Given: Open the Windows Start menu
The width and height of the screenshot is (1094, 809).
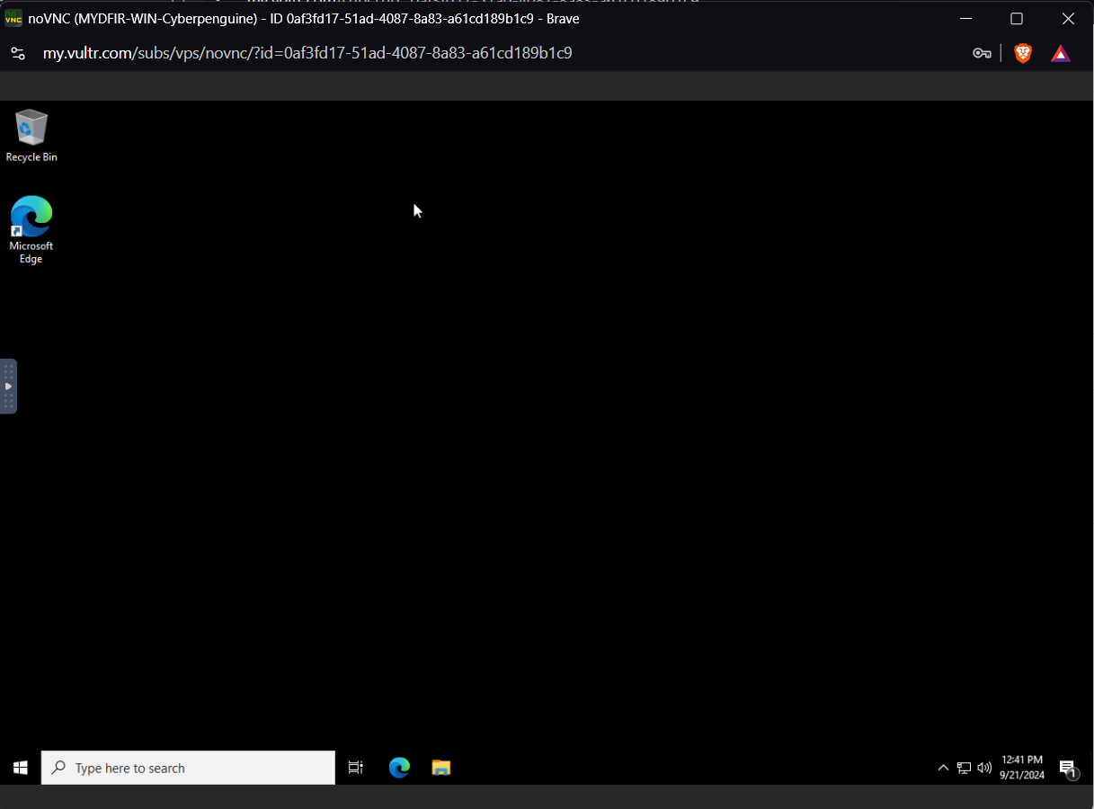Looking at the screenshot, I should click(x=20, y=768).
